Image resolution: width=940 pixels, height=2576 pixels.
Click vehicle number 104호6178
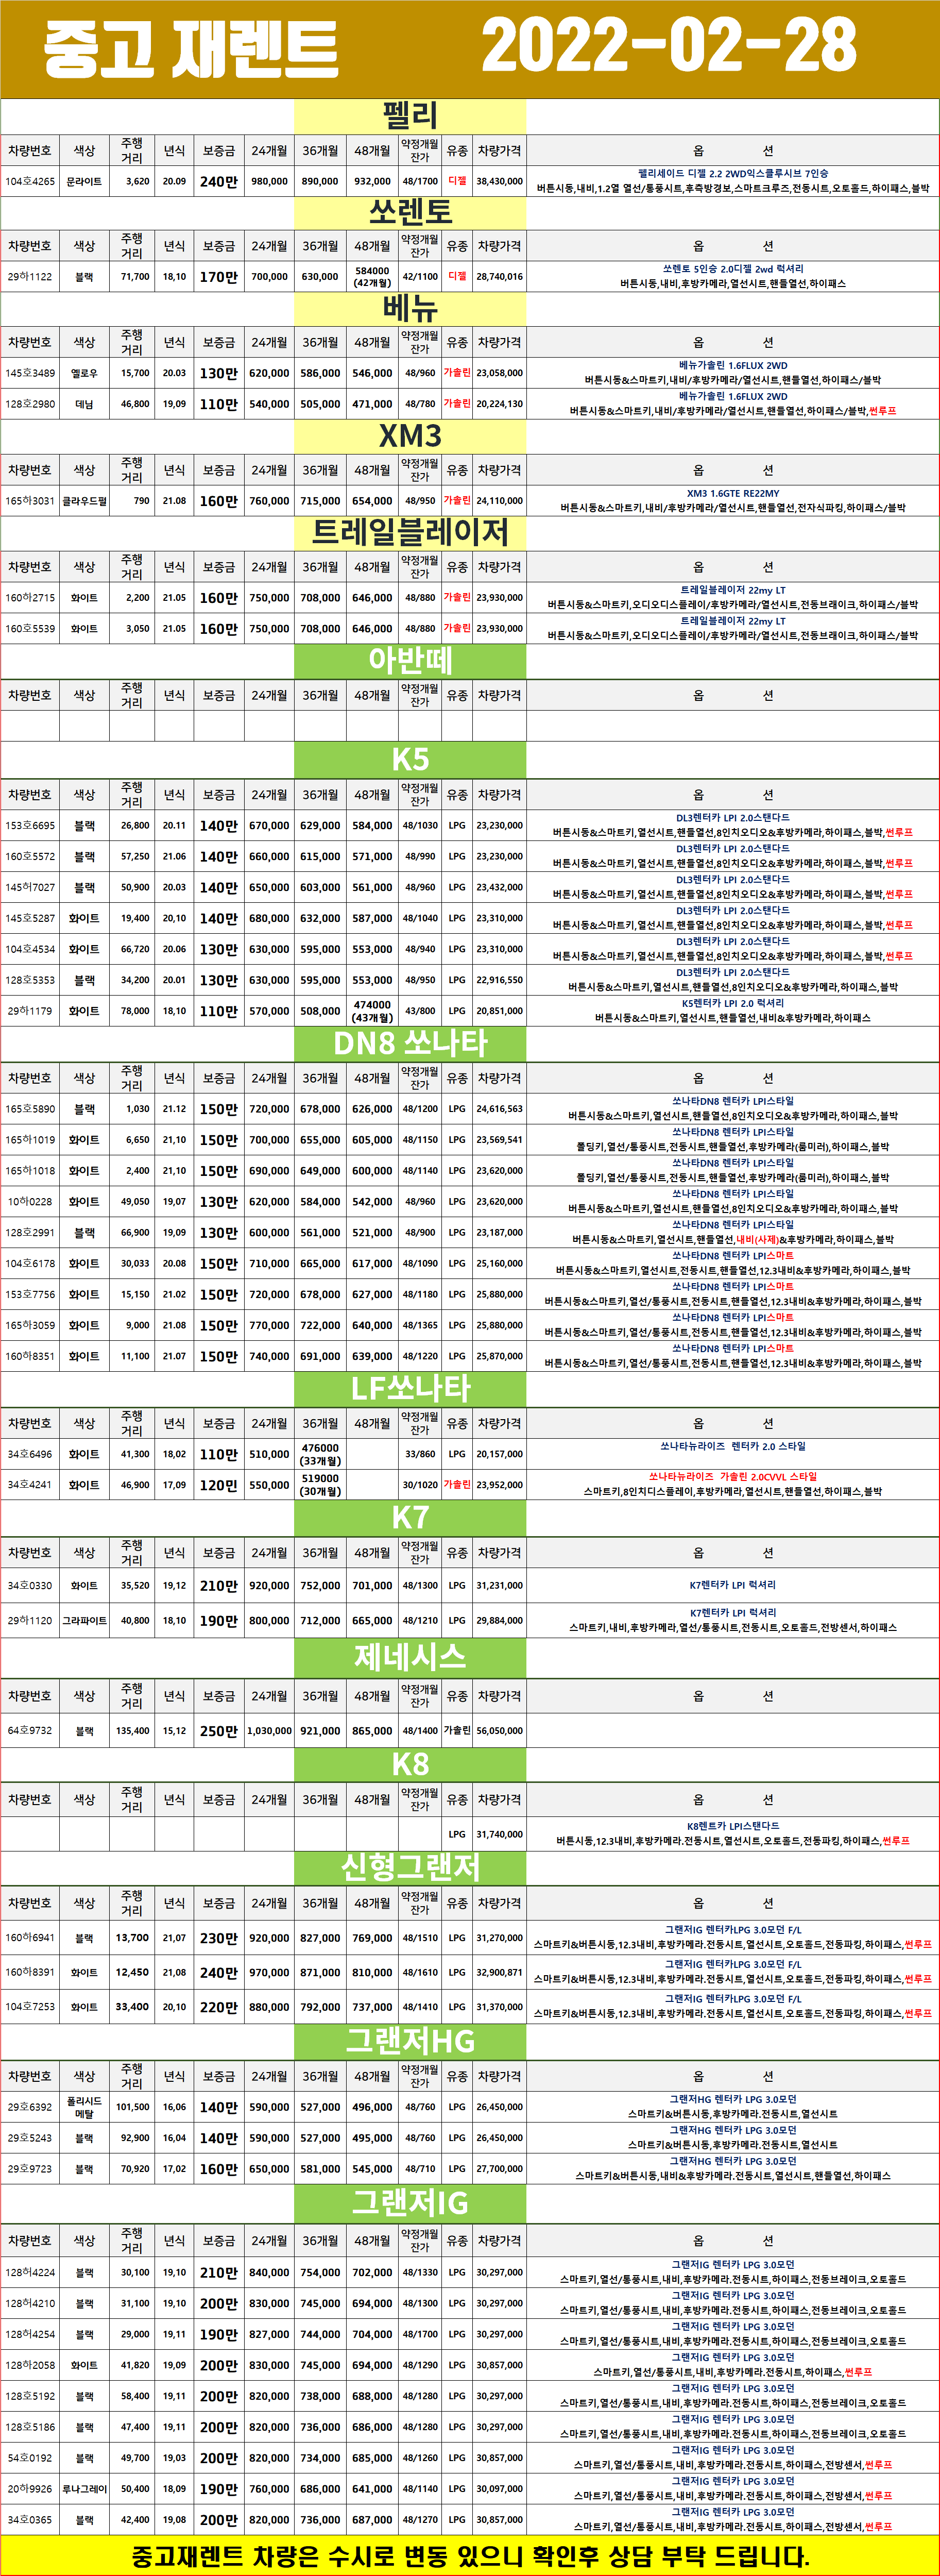(x=30, y=1264)
